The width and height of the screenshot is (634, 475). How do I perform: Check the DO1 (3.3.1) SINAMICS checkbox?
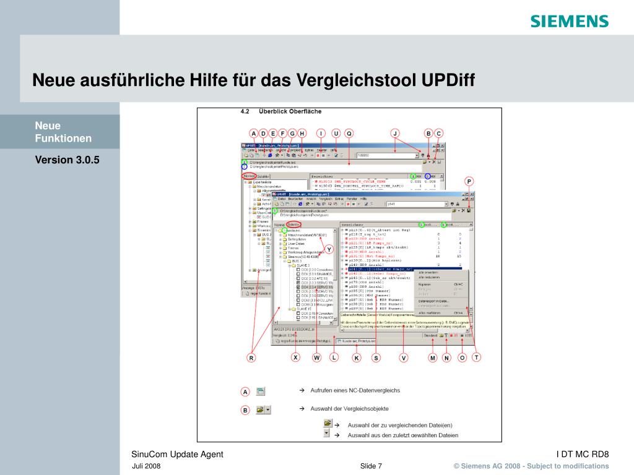coord(298,274)
